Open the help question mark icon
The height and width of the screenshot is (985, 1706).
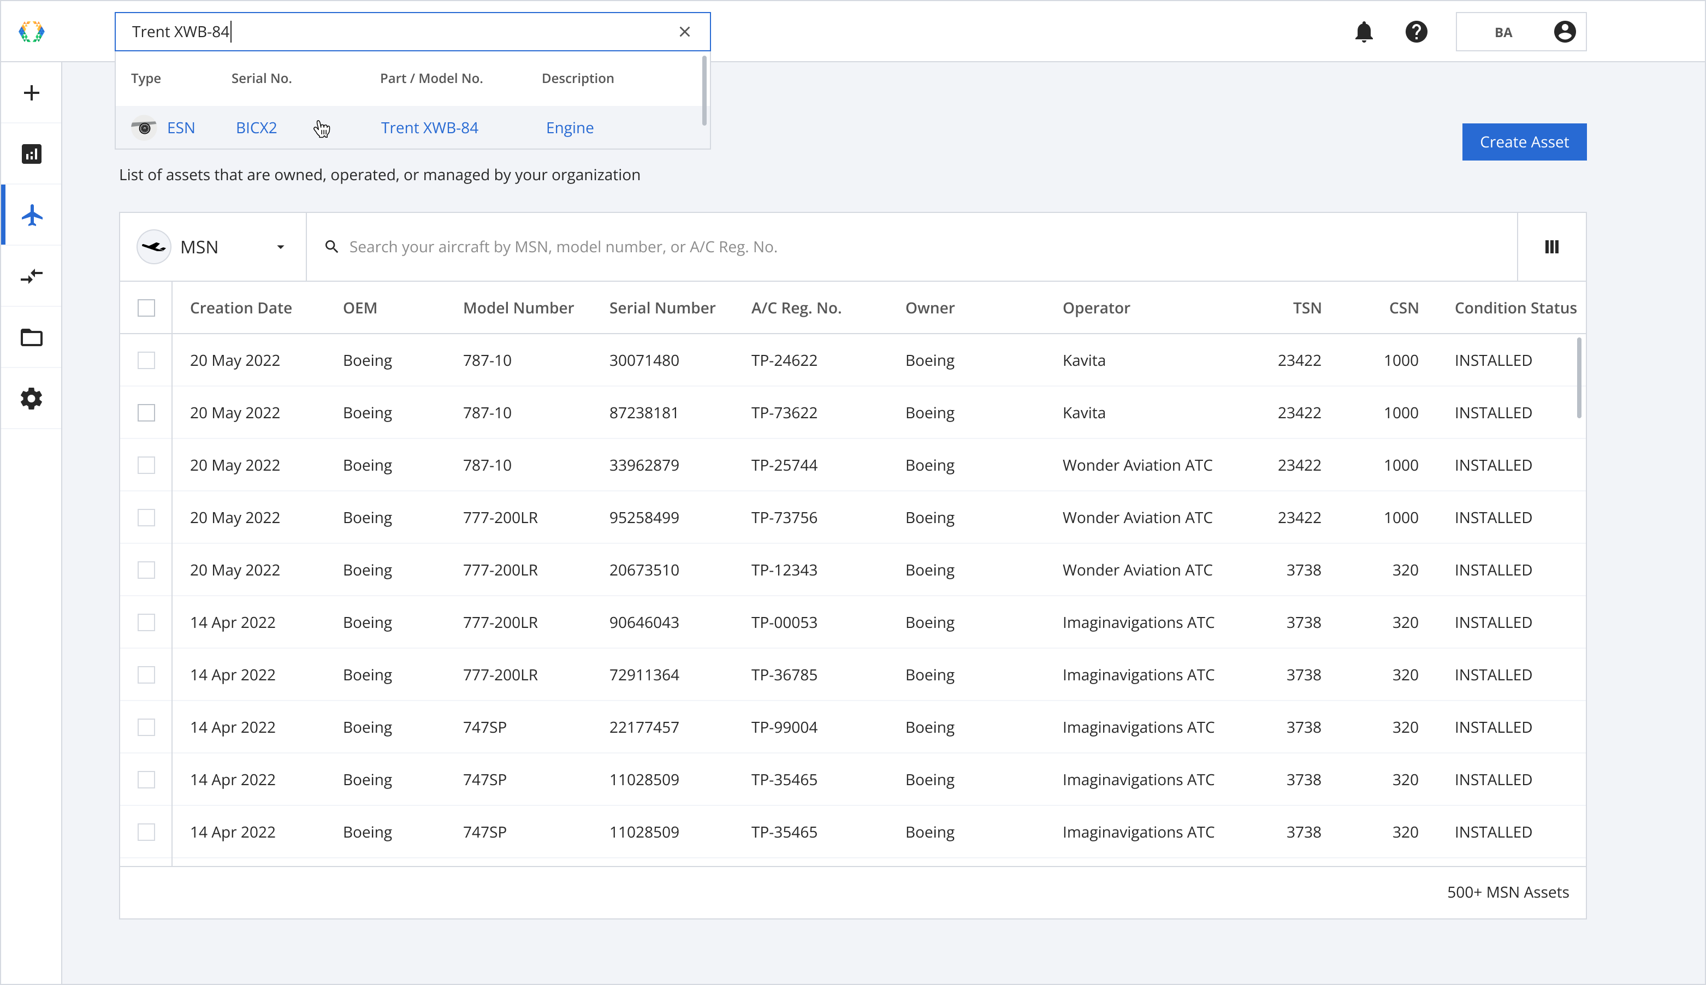point(1416,32)
